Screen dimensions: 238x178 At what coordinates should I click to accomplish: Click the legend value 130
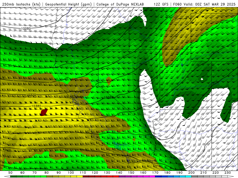pos(107,173)
